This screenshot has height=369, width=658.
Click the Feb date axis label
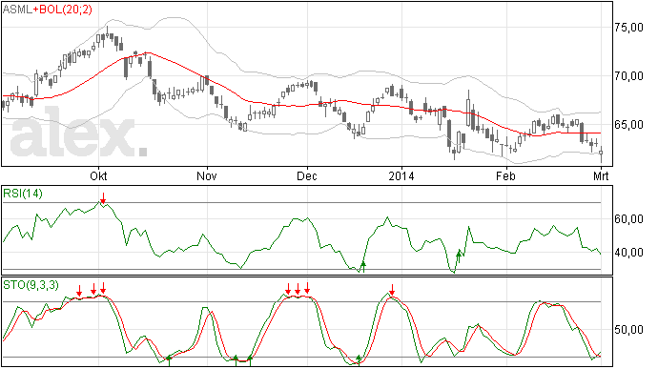point(505,175)
